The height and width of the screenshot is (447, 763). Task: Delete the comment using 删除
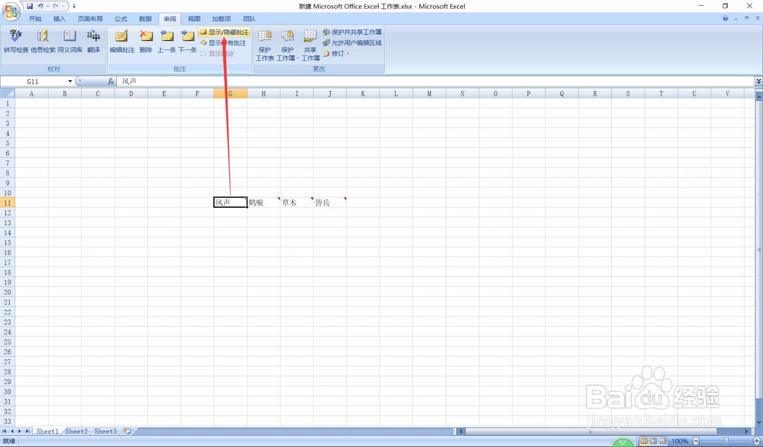click(x=146, y=41)
